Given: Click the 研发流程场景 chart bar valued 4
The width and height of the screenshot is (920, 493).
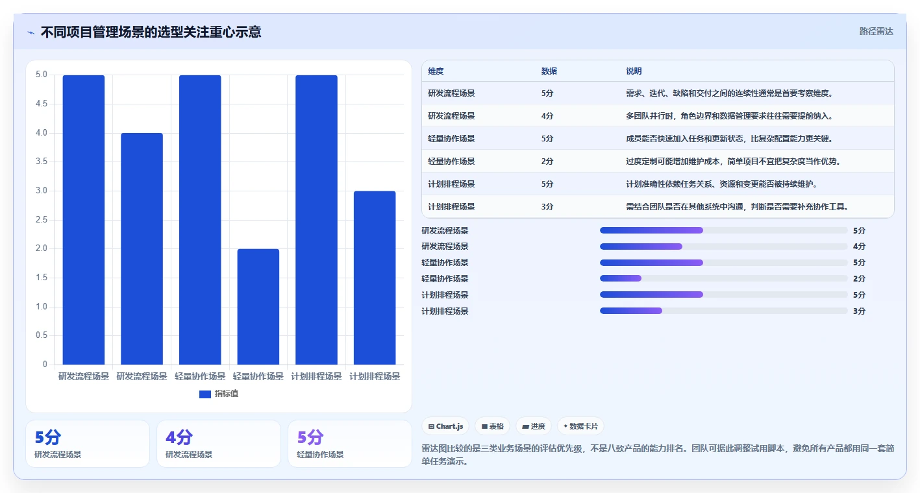Looking at the screenshot, I should click(x=142, y=249).
